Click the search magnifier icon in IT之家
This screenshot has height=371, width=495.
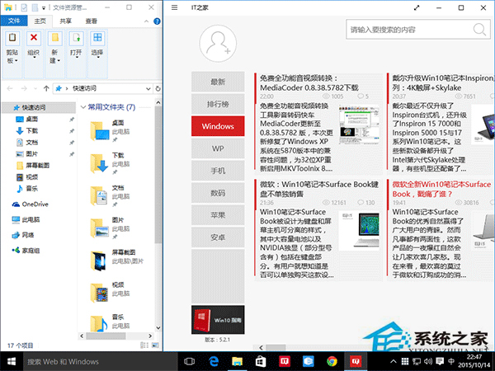(x=479, y=30)
